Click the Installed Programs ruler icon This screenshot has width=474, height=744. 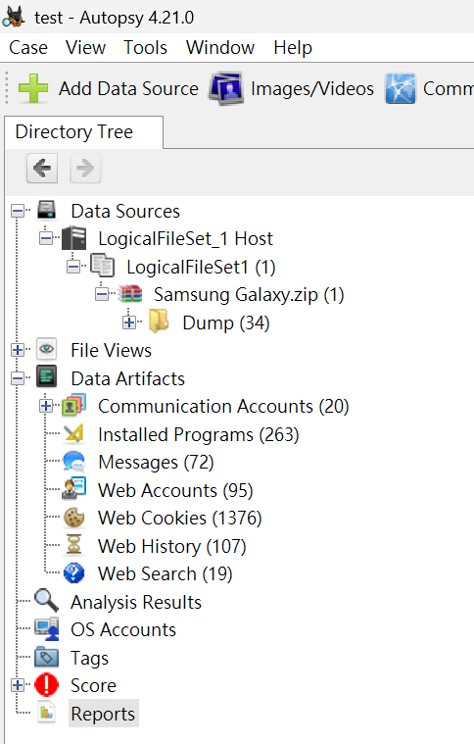(74, 433)
